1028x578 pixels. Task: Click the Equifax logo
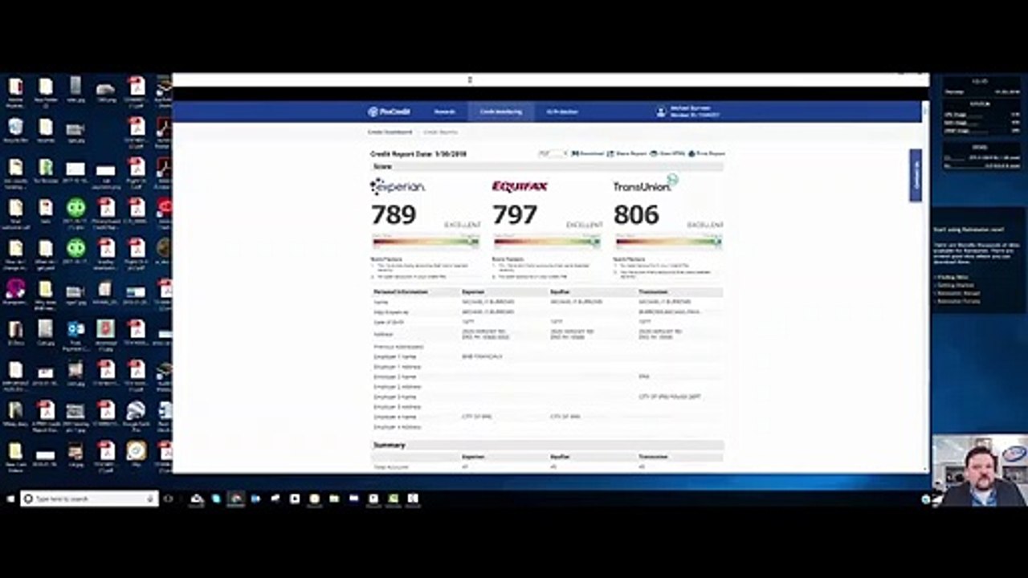click(520, 186)
